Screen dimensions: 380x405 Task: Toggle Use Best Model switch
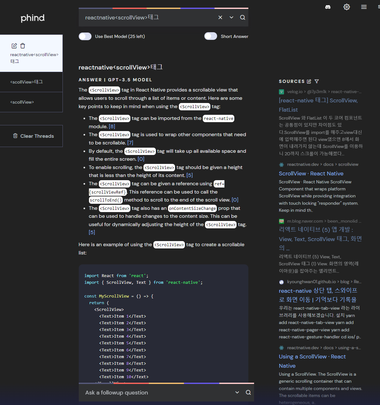[85, 36]
